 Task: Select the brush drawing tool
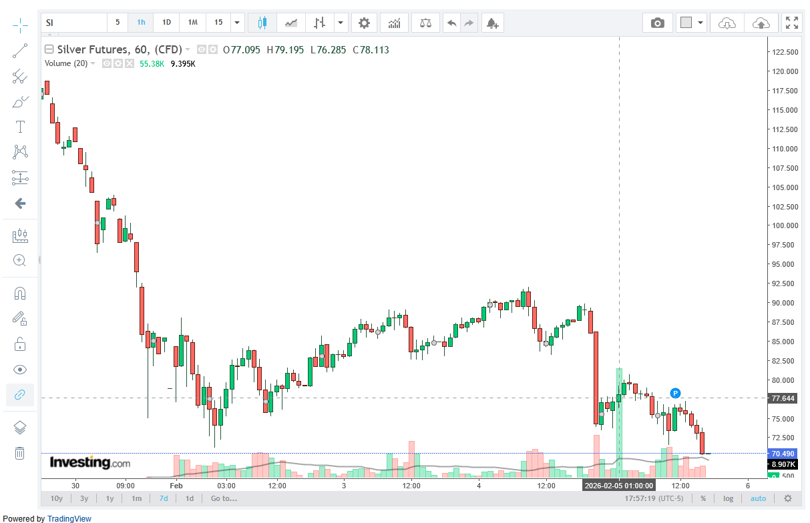20,102
